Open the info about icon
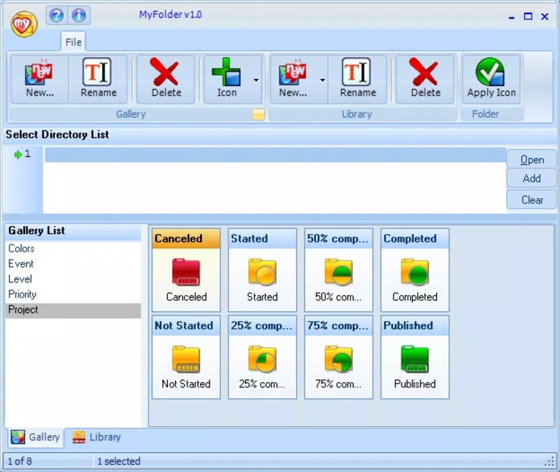Image resolution: width=560 pixels, height=472 pixels. click(x=79, y=15)
